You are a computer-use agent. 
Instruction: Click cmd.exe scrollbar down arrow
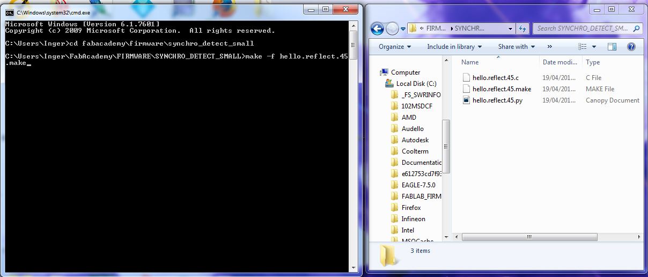pos(353,267)
